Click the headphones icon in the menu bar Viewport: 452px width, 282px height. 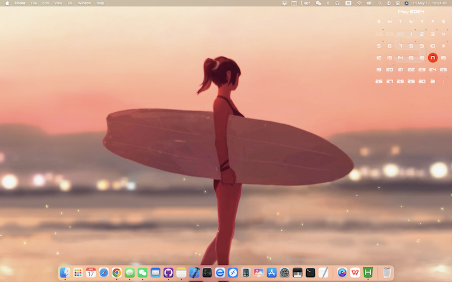click(337, 3)
